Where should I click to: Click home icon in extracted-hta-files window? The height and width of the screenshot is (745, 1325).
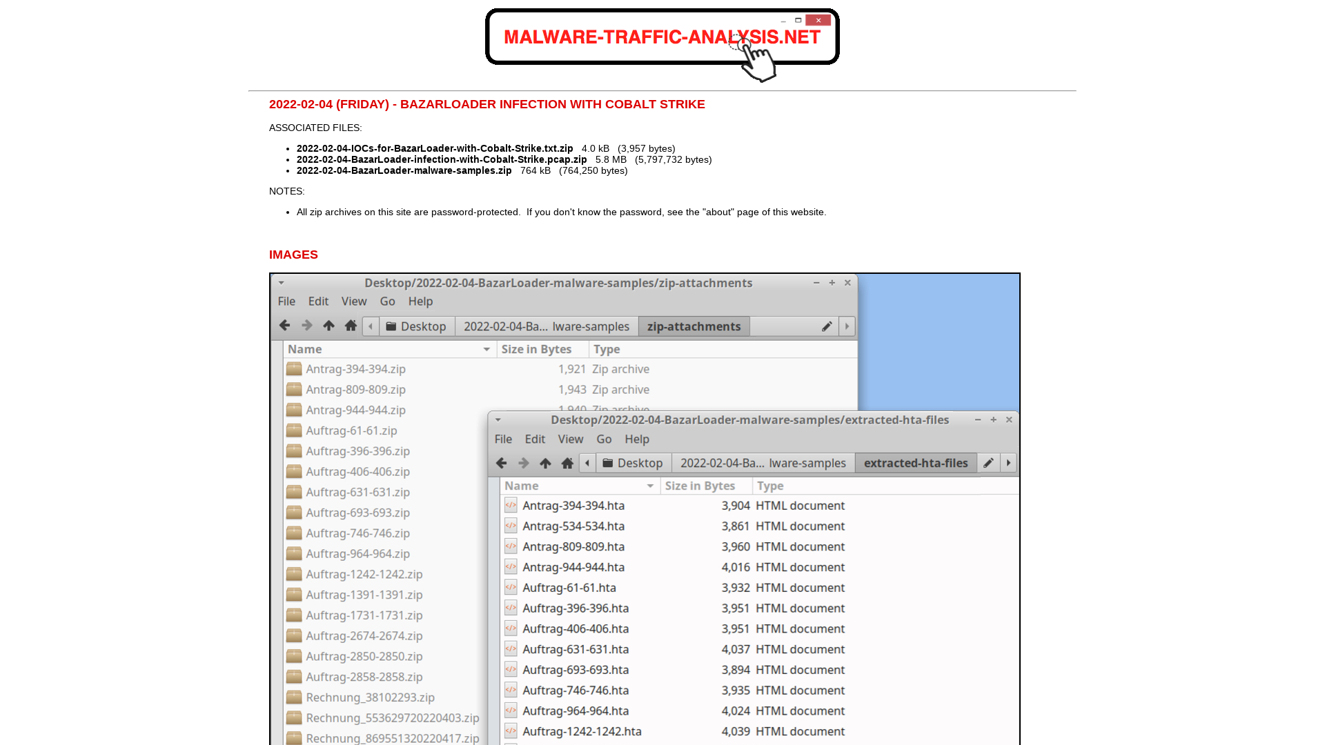tap(567, 463)
